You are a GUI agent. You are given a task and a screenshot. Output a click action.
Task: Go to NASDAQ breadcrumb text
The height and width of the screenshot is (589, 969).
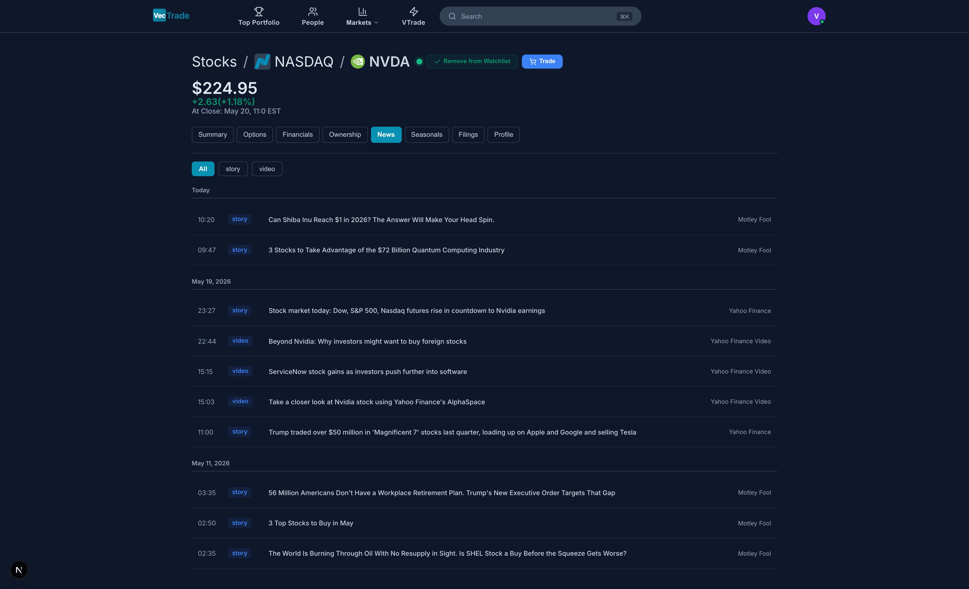[x=304, y=62]
